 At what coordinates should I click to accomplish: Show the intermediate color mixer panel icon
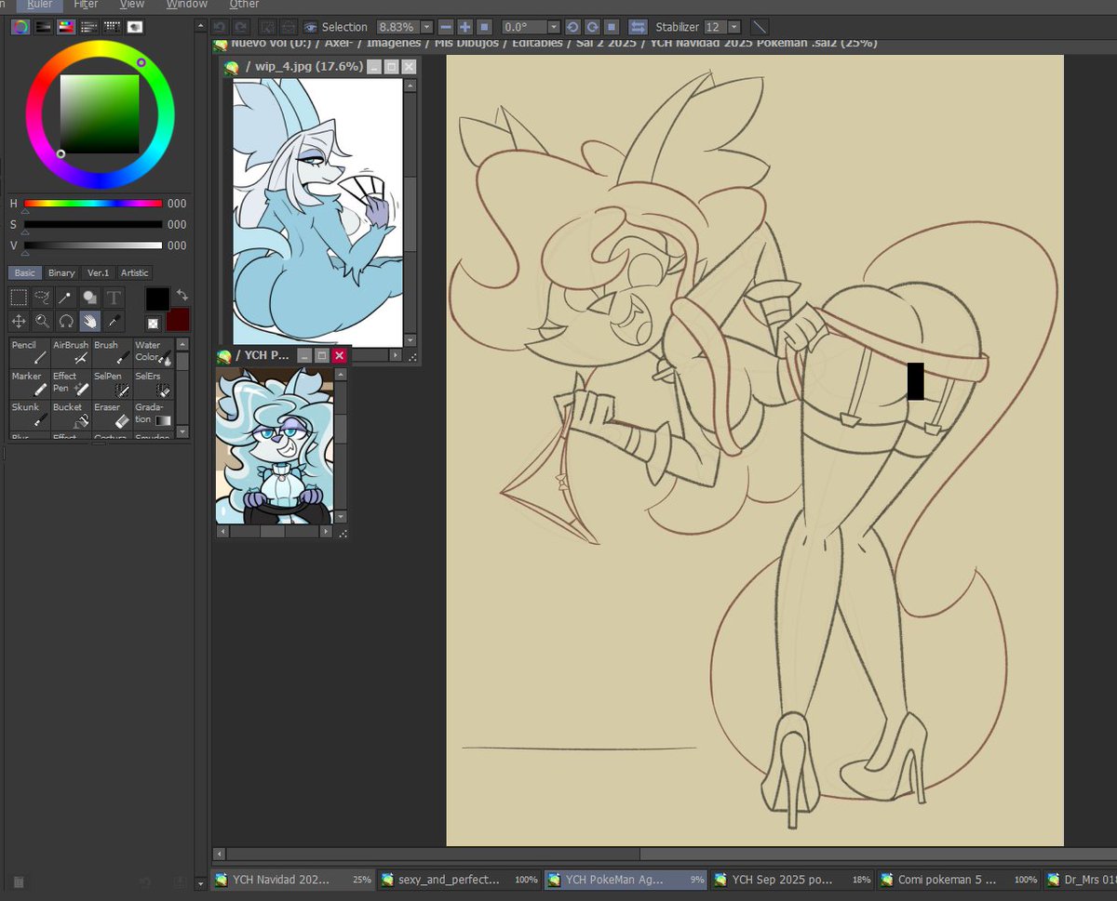point(88,27)
